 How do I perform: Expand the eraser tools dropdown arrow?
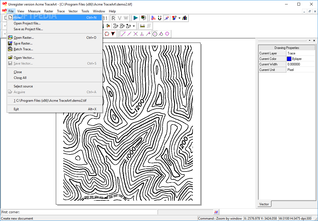coord(134,26)
